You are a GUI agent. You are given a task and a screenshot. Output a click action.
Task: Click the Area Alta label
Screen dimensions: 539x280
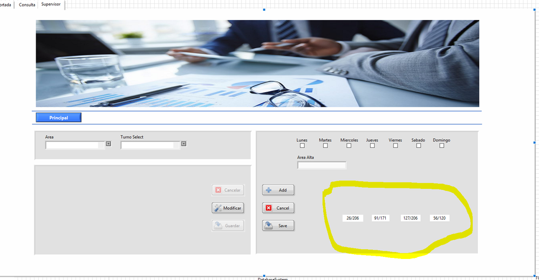[x=305, y=158]
